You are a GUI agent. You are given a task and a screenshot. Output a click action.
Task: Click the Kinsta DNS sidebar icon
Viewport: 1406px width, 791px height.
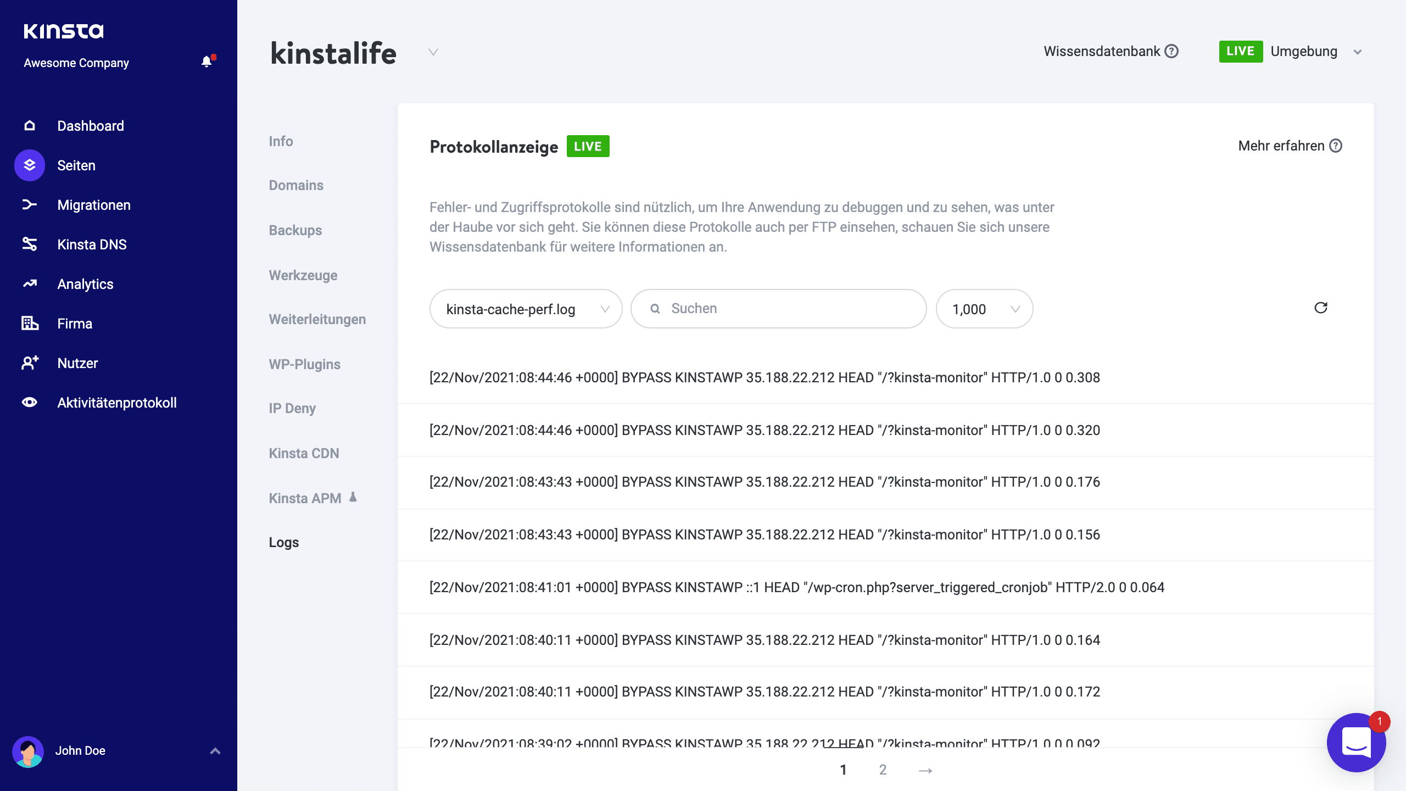29,244
